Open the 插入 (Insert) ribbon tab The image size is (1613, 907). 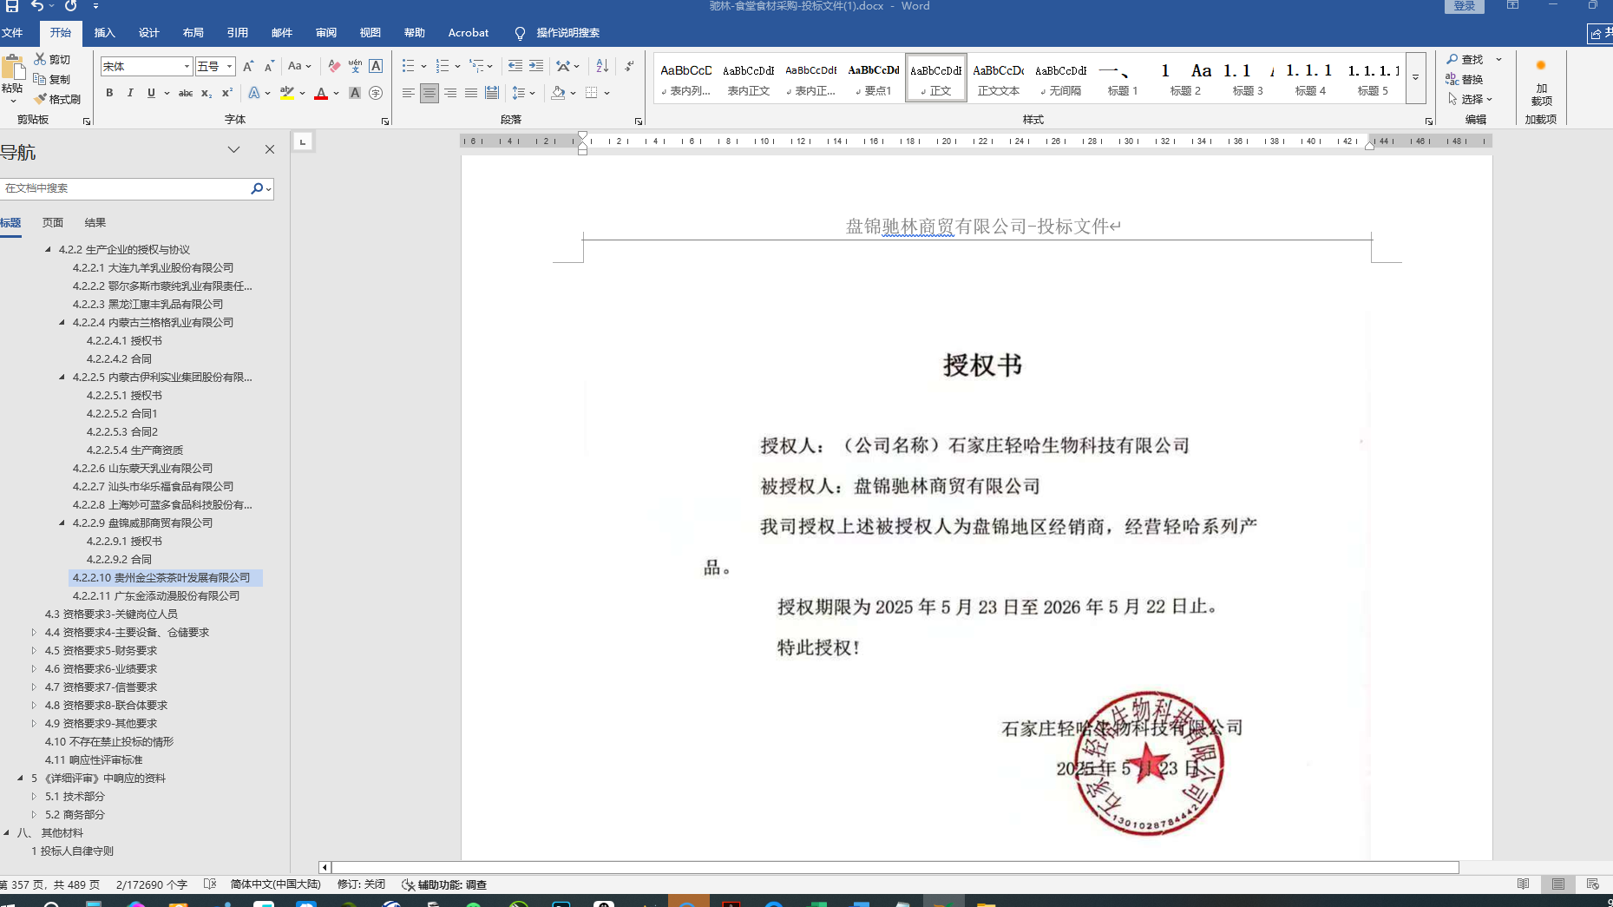click(105, 33)
